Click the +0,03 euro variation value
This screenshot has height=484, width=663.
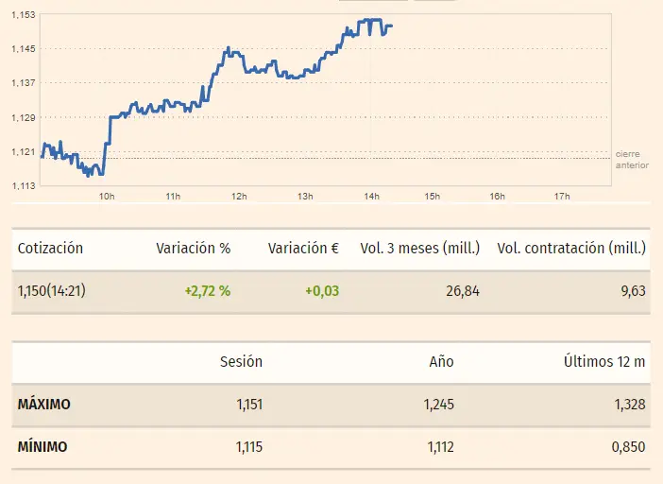[321, 291]
